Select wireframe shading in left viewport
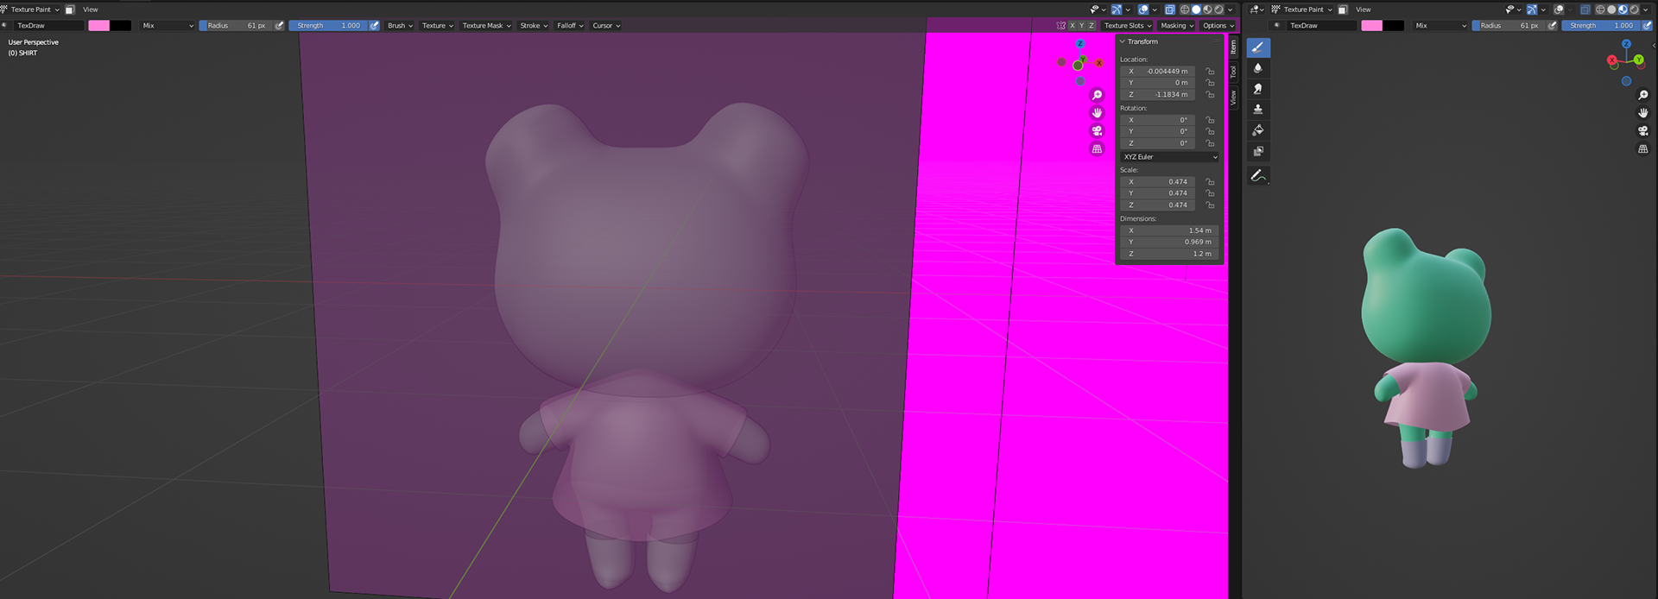 (x=1185, y=9)
